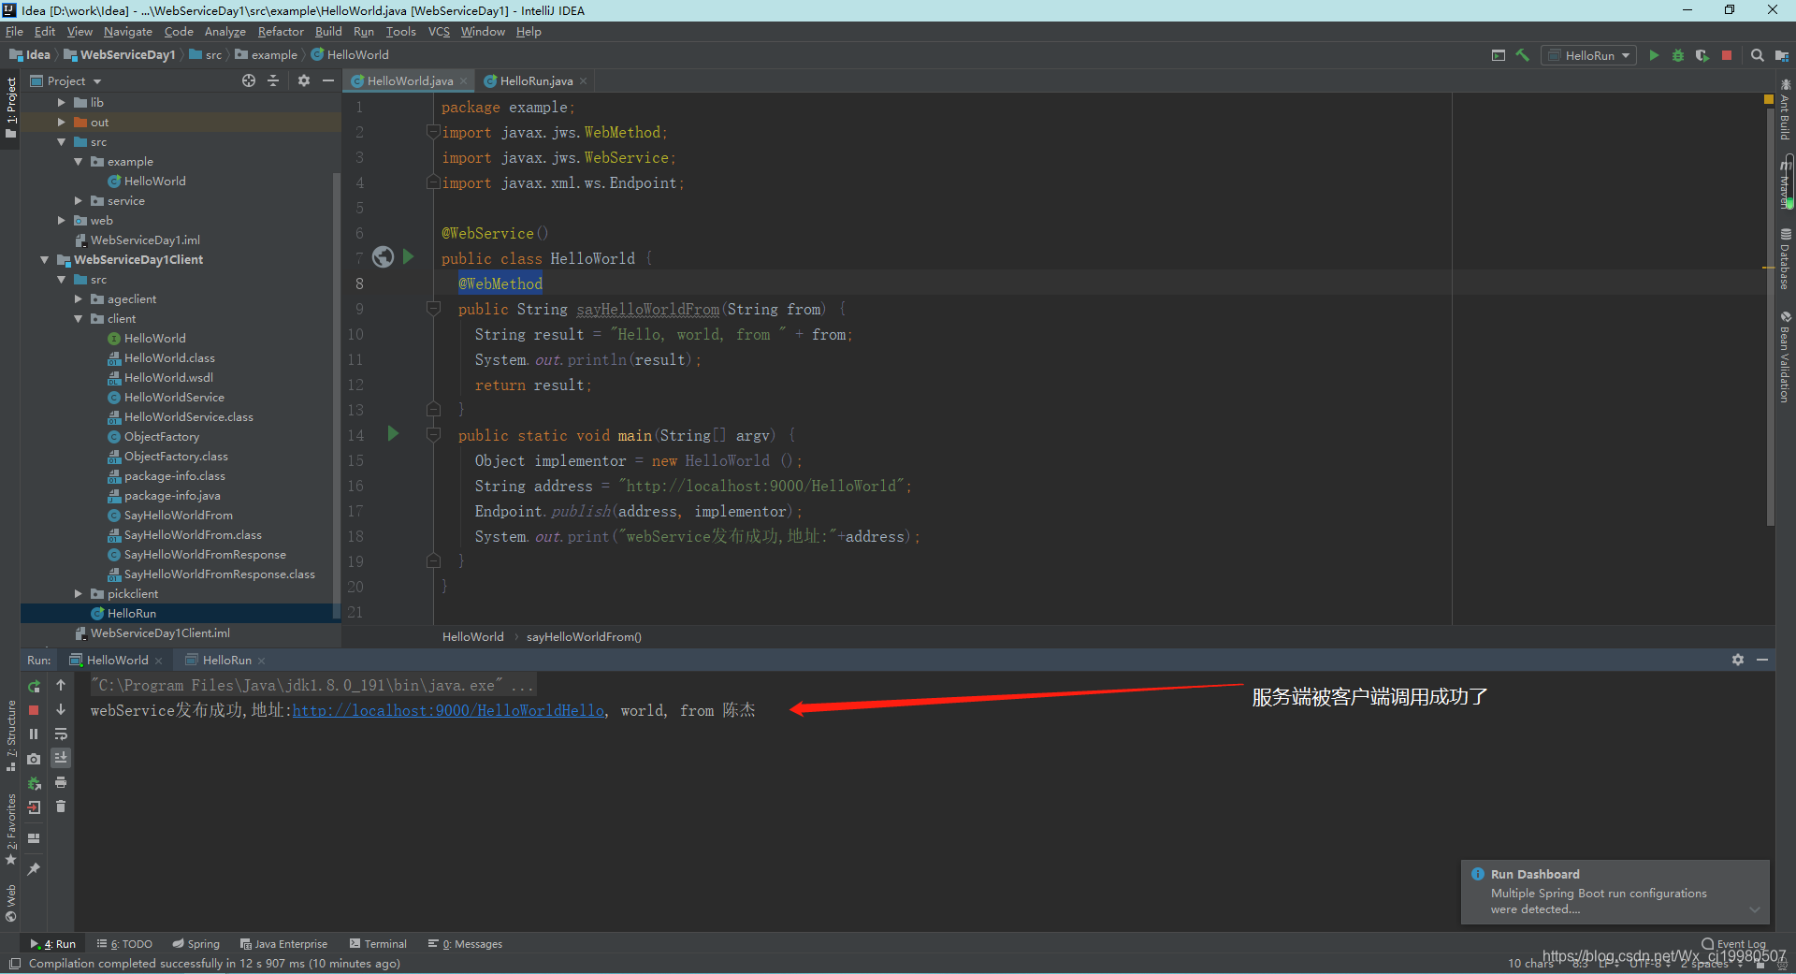Restore layout icon in Run panel sidebar
The height and width of the screenshot is (974, 1796).
34,838
